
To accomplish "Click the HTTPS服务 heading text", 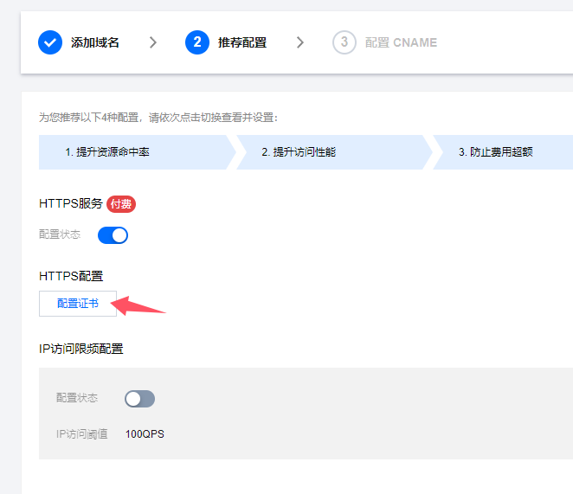I will tap(71, 204).
